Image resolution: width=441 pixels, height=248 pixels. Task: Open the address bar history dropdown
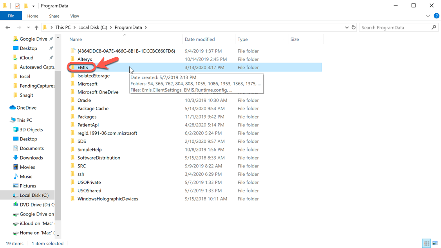[x=347, y=27]
